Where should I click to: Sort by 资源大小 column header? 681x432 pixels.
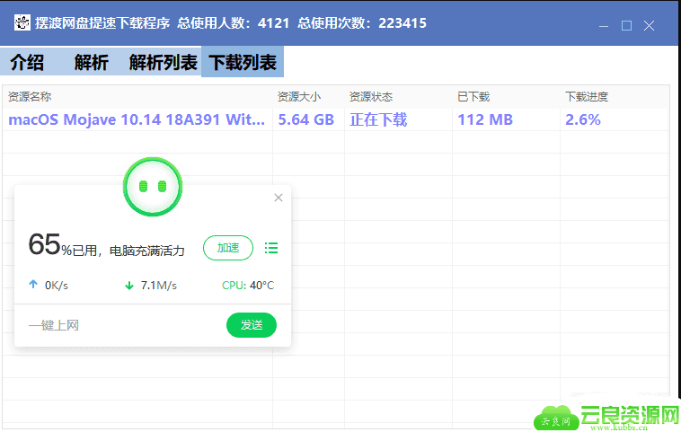coord(299,96)
